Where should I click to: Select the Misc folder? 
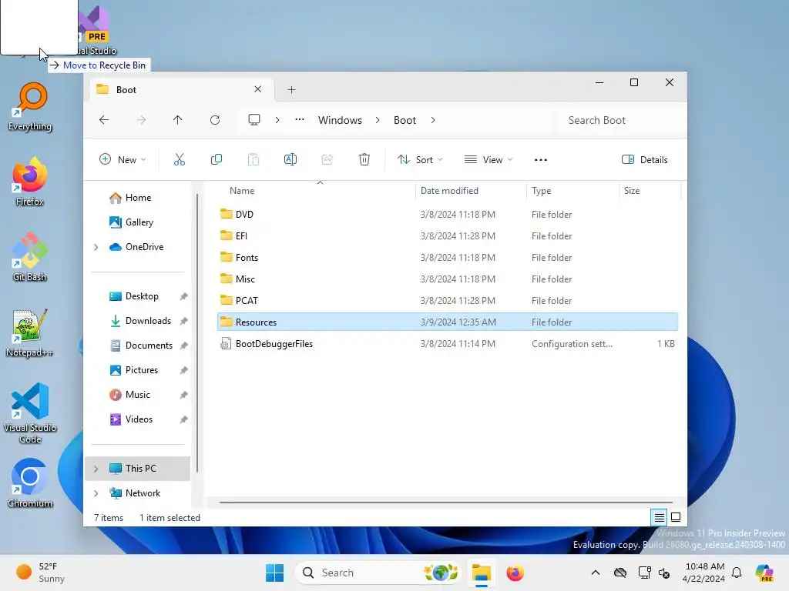[x=448, y=279]
